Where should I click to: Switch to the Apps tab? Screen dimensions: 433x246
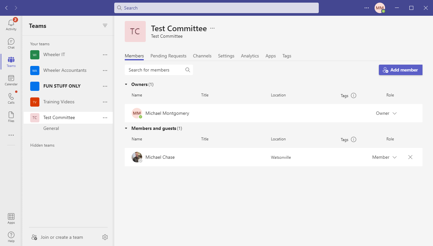(271, 56)
